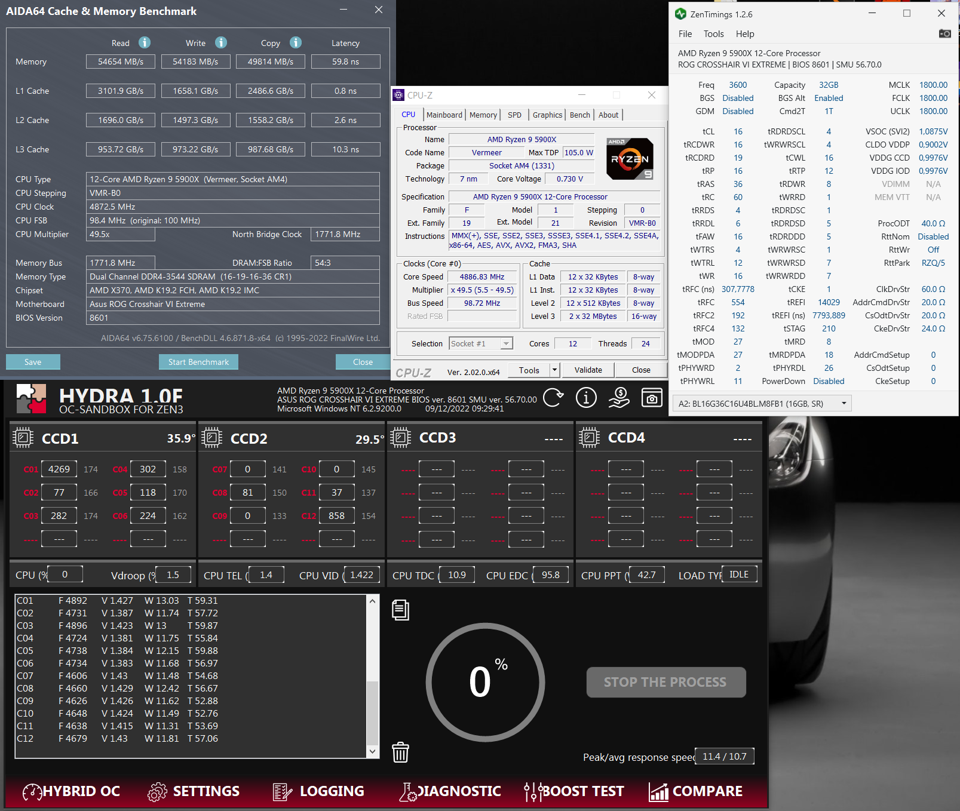Click the CCD2 chip icon
This screenshot has width=960, height=811.
[x=211, y=438]
